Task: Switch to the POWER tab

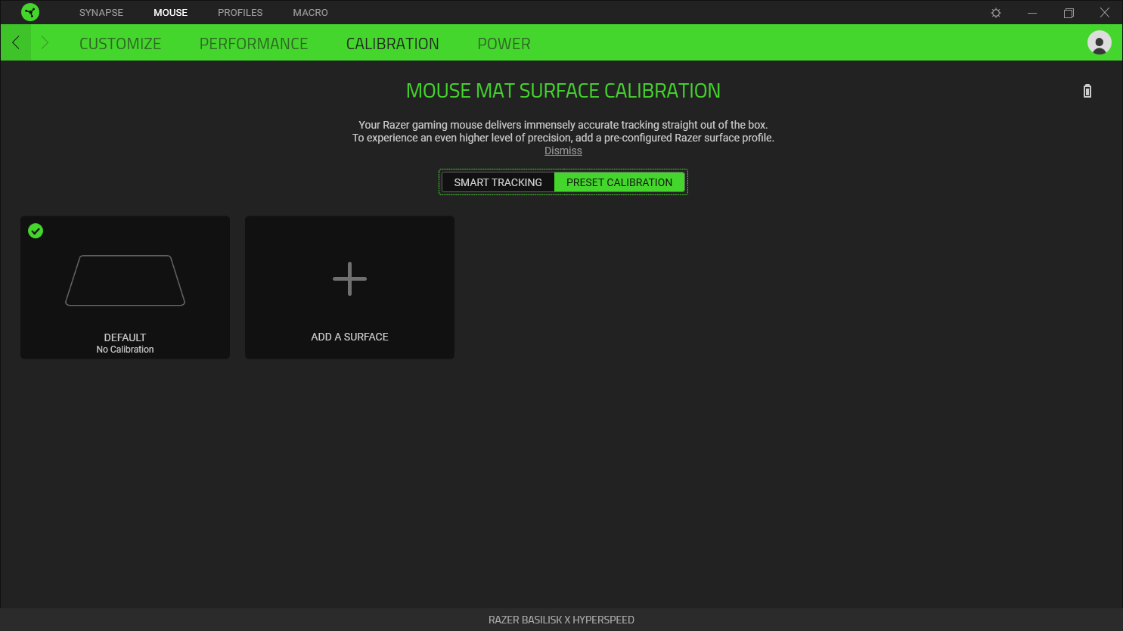Action: pyautogui.click(x=504, y=43)
